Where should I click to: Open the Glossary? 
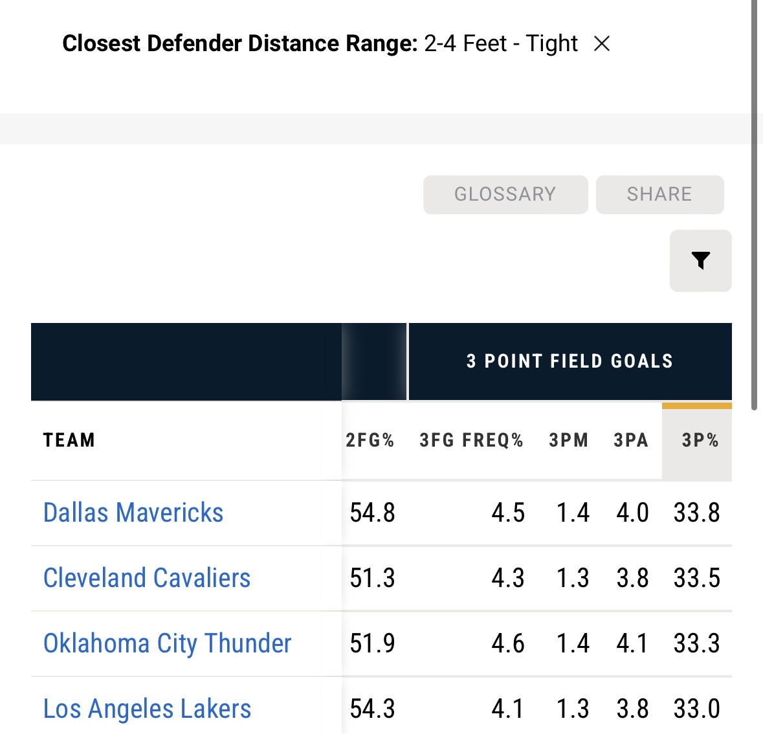505,194
